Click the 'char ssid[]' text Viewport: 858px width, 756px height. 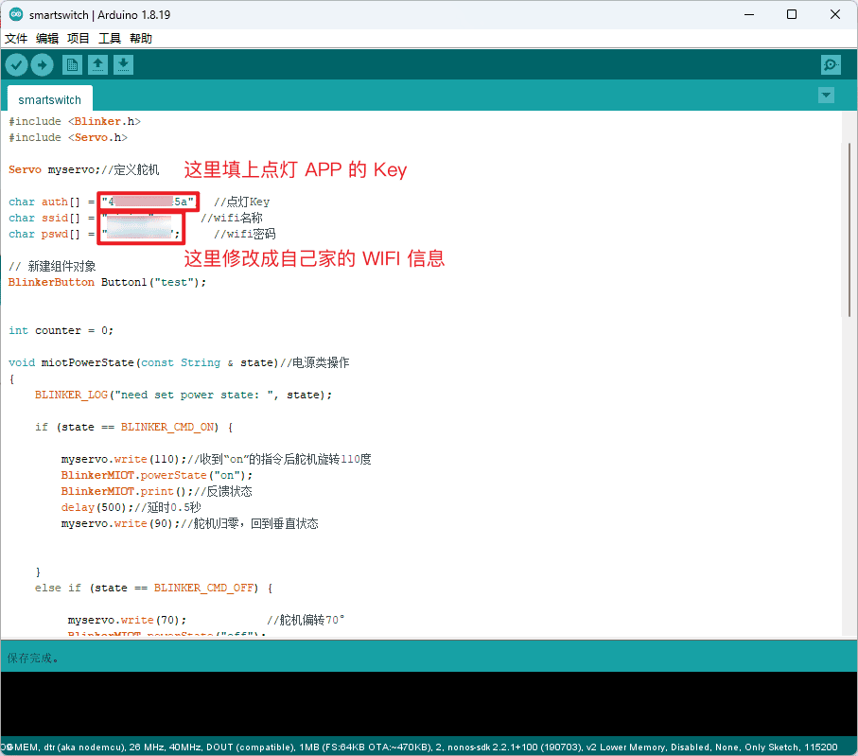pos(44,218)
